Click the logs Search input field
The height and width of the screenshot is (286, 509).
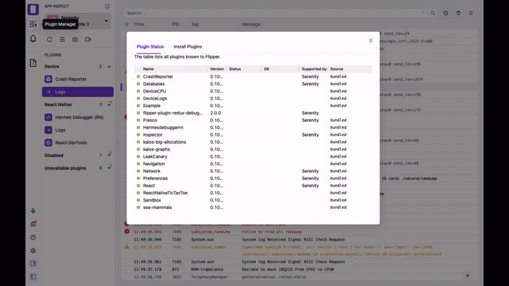275,13
